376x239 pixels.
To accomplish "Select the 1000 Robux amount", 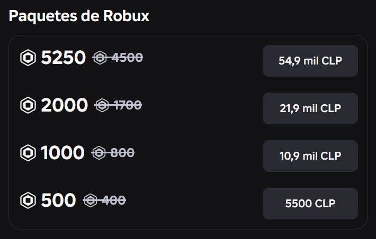I will [62, 153].
